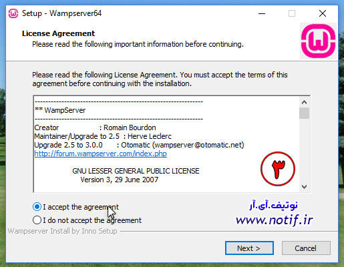Click the GNU LESSER GENERAL PUBLIC LICENSE heading
Screen dimensions: 344x267
coord(136,171)
